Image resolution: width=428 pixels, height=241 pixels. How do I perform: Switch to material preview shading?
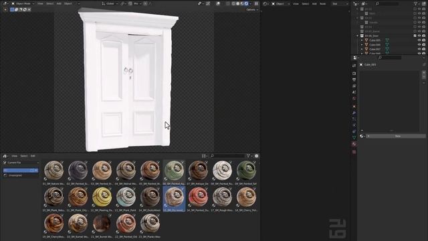242,3
